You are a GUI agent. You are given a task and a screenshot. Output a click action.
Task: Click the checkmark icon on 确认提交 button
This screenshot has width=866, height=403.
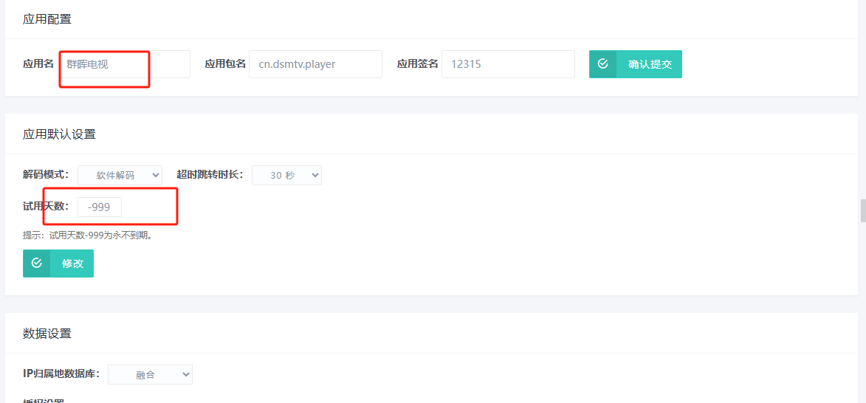pyautogui.click(x=603, y=64)
